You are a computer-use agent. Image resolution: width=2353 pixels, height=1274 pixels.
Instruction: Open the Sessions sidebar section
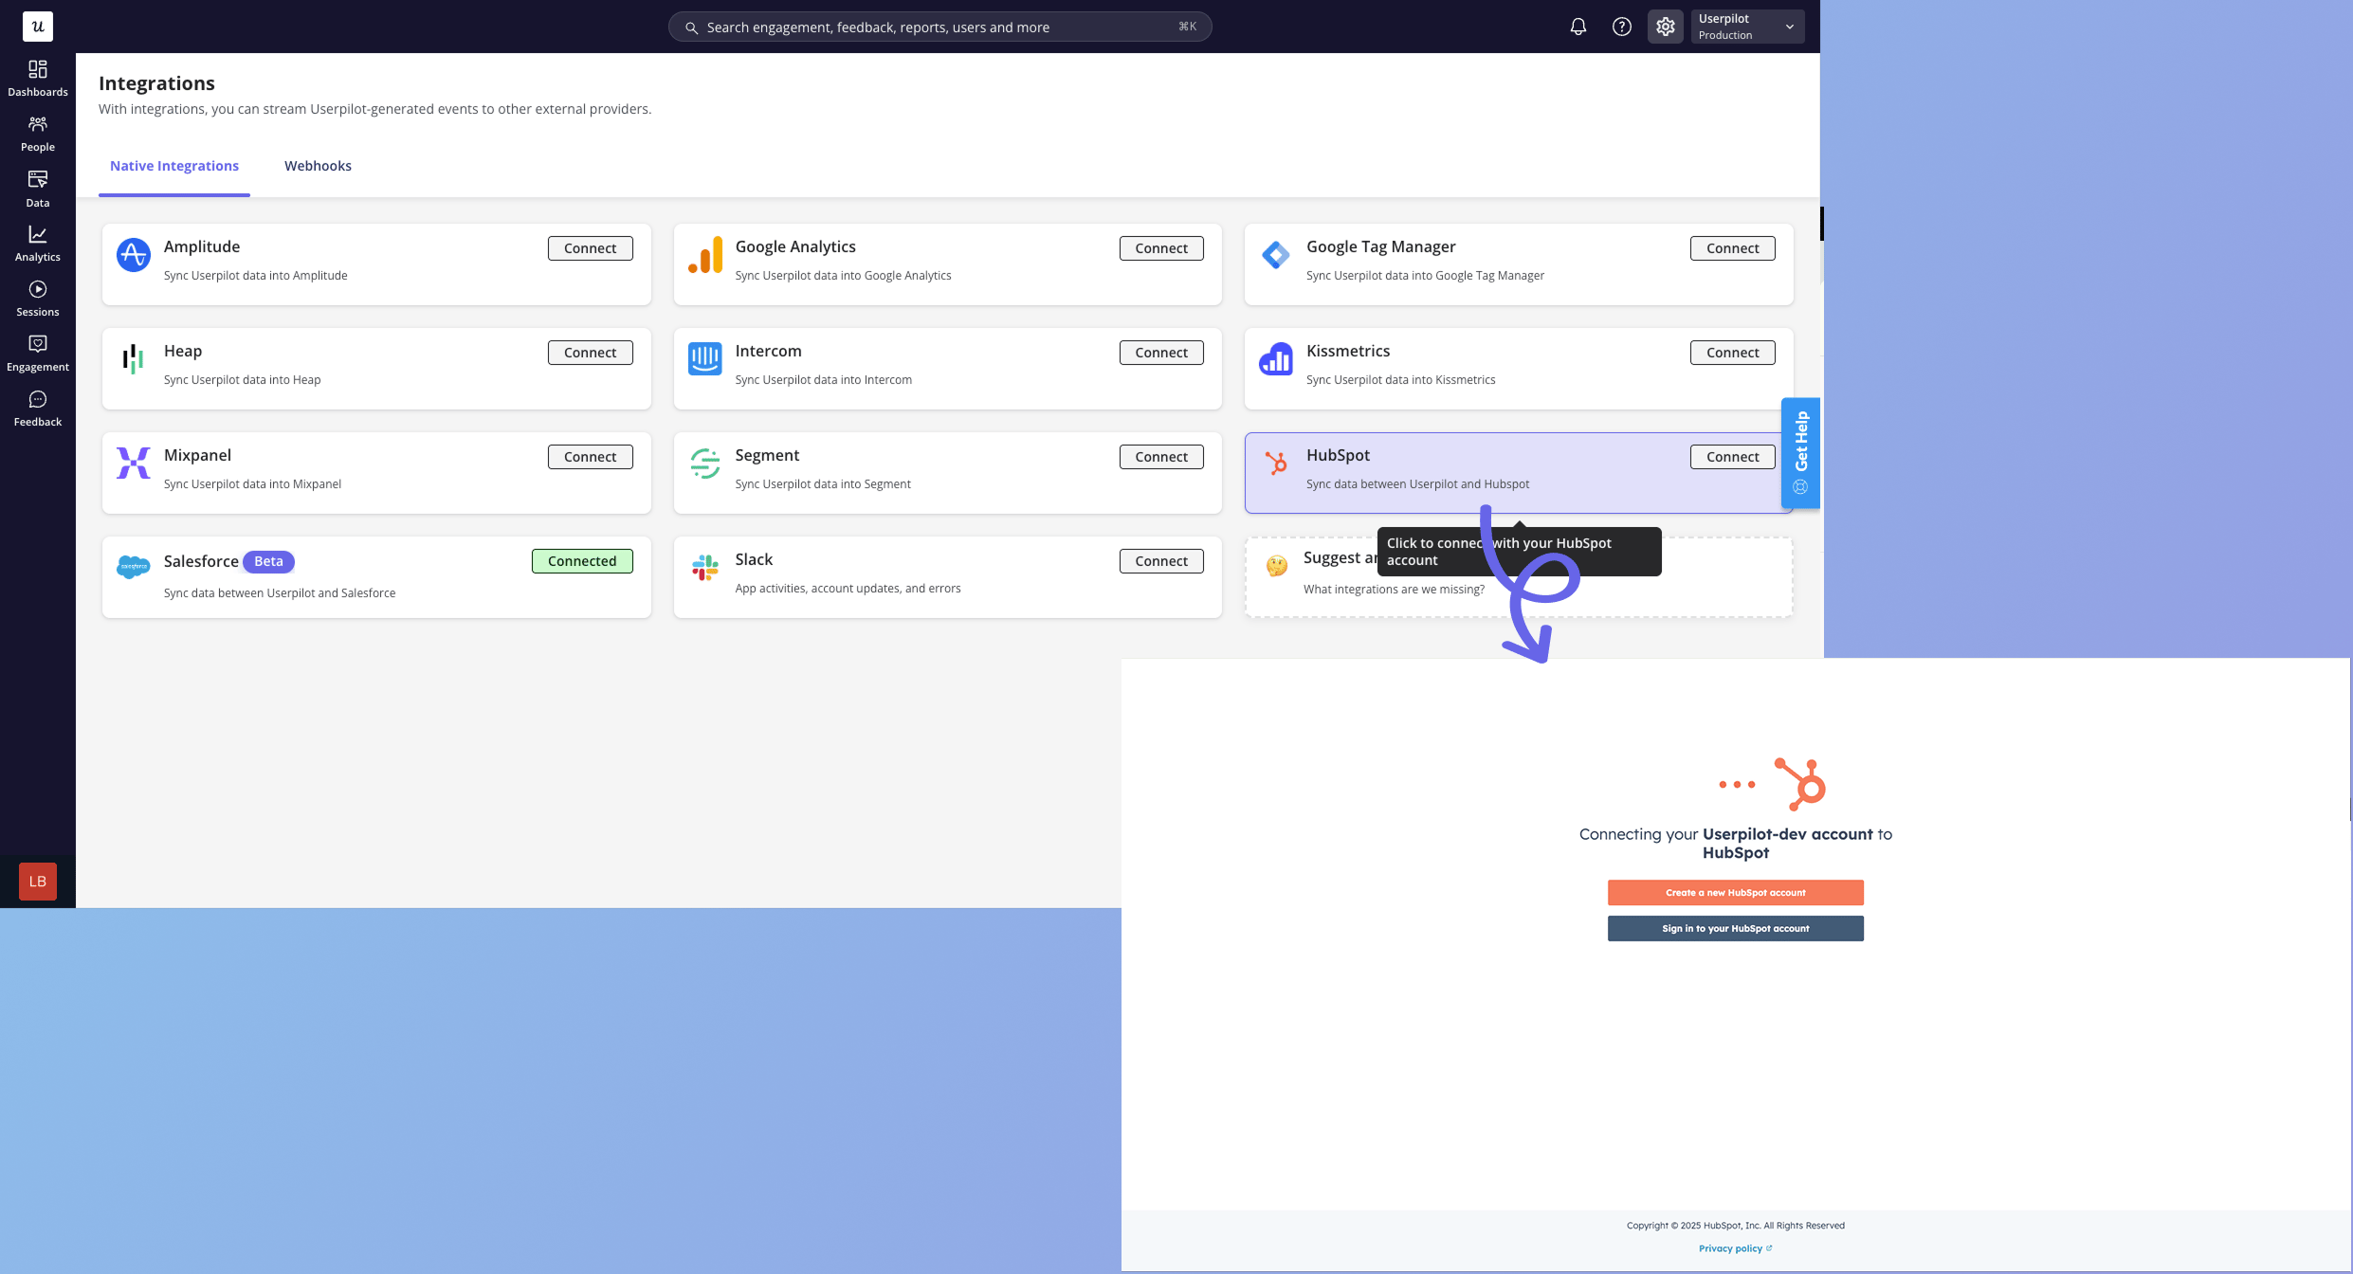[38, 299]
